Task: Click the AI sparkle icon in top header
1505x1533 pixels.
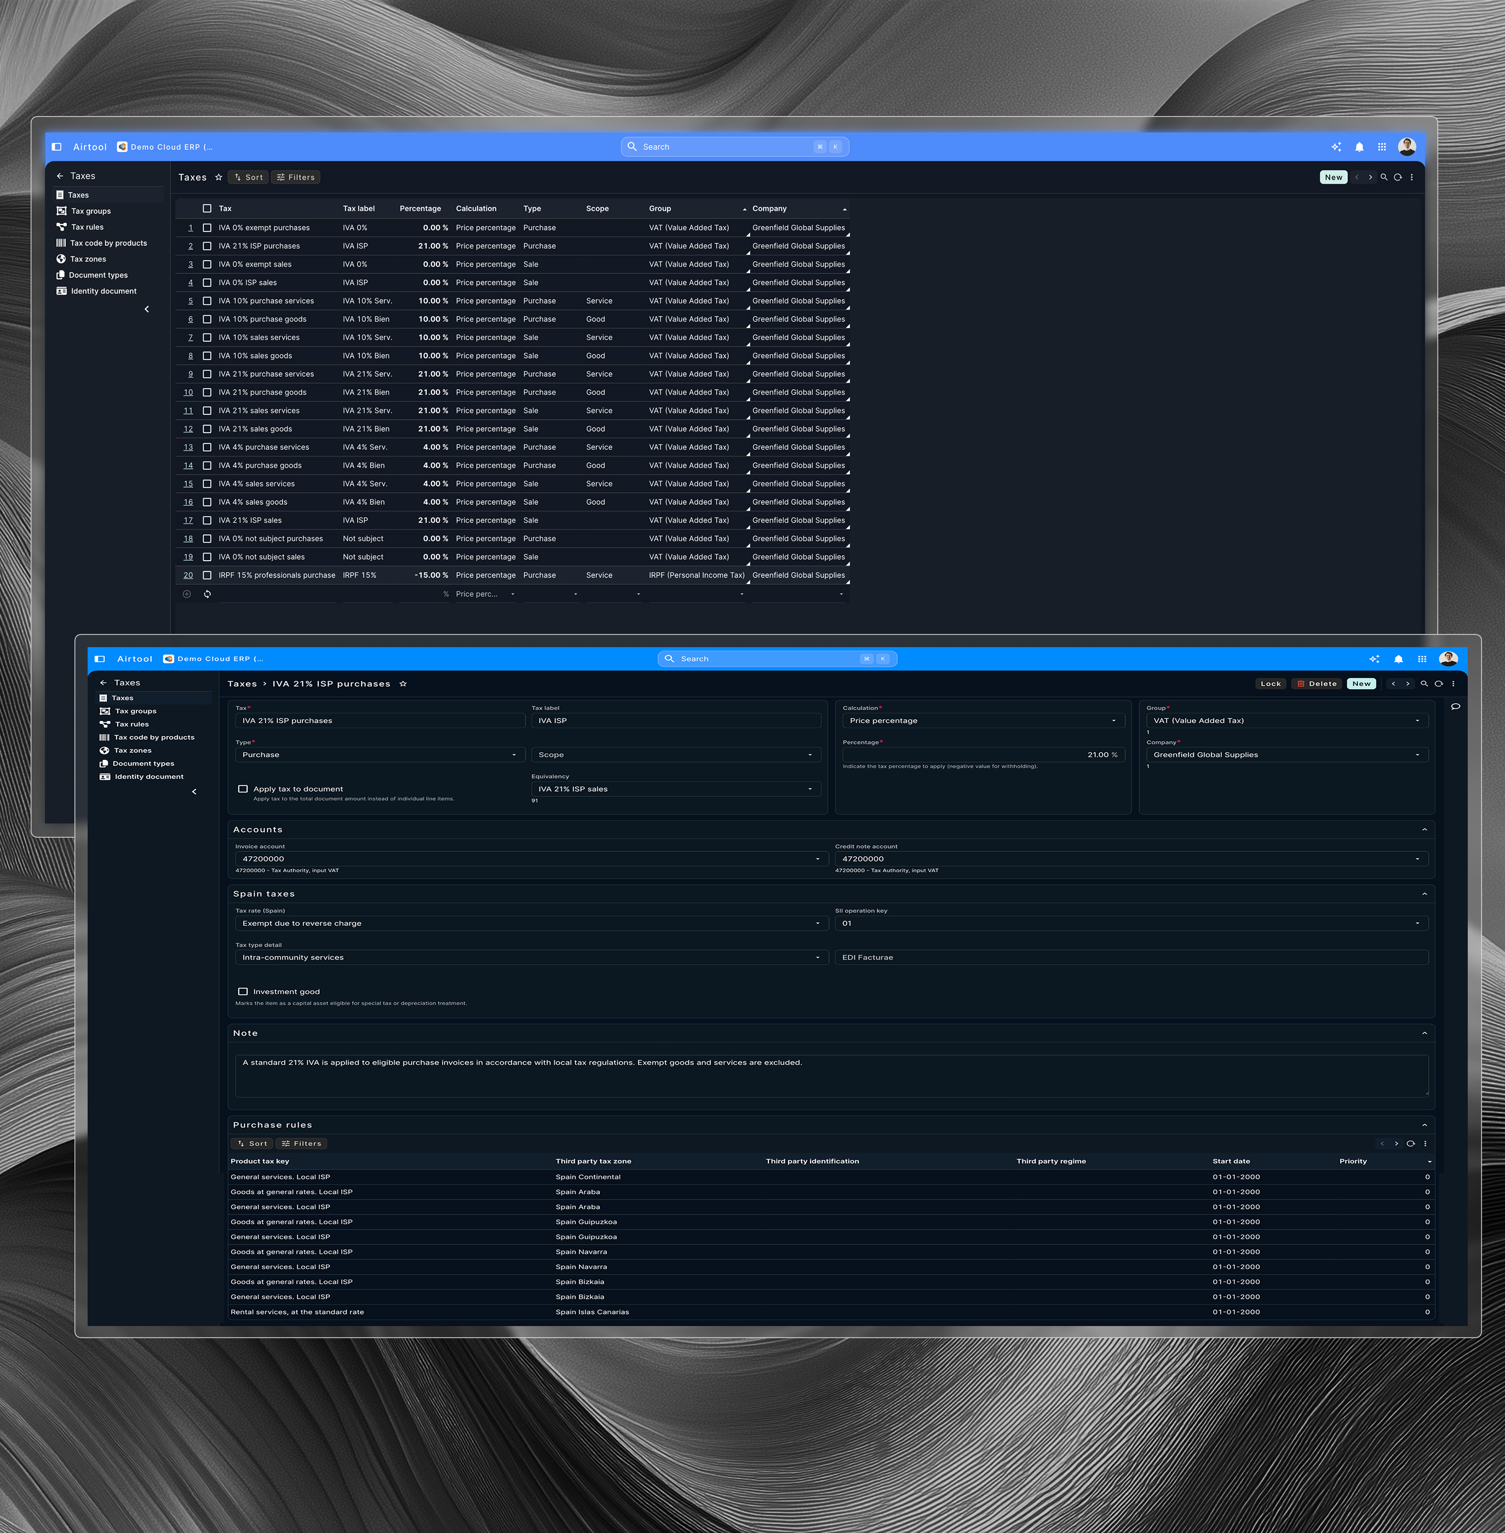Action: coord(1336,147)
